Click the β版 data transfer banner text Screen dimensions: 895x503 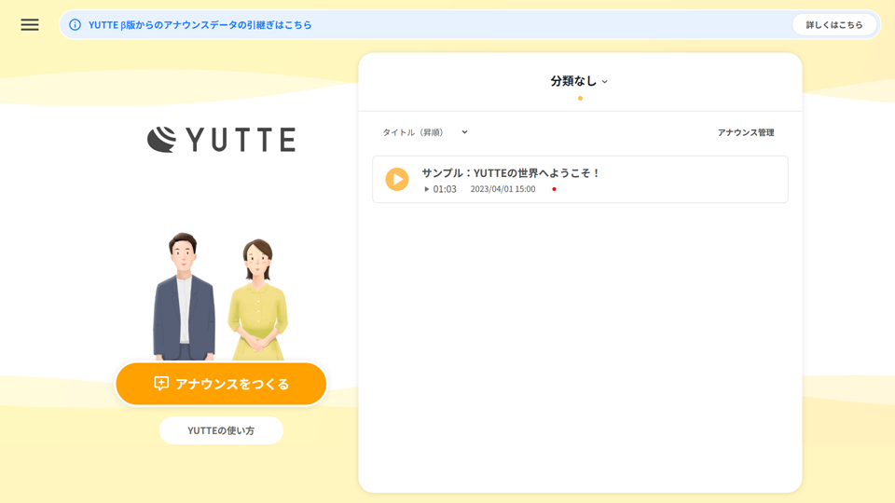pyautogui.click(x=200, y=25)
